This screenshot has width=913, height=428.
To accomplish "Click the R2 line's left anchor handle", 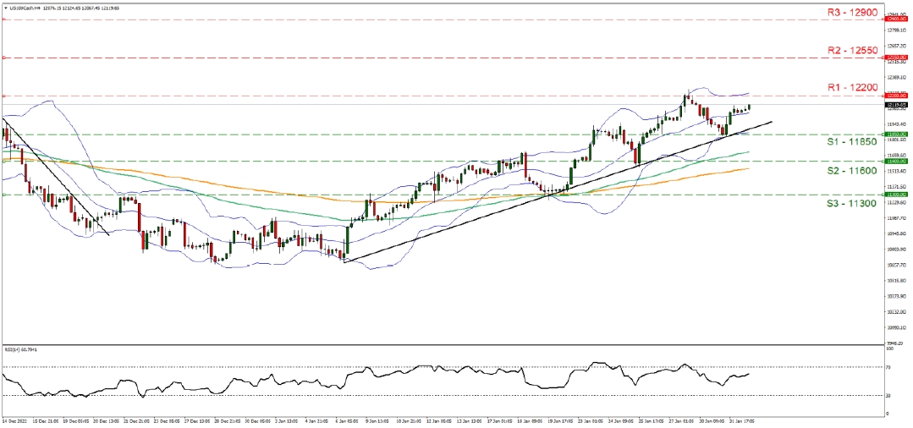I will (x=4, y=58).
